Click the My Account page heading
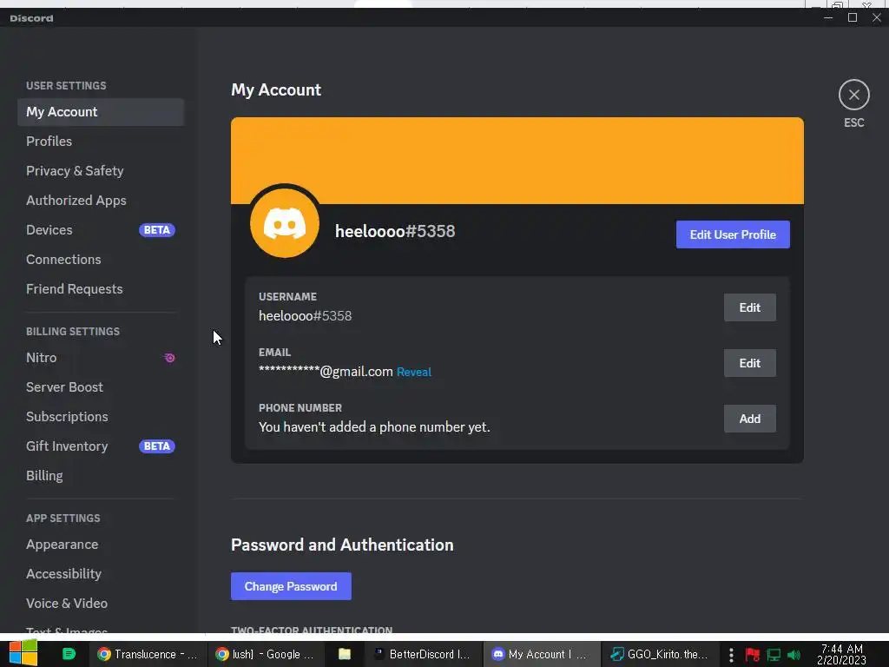 coord(276,90)
